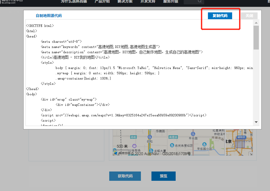Click the lbs.amap.com site logo
The height and width of the screenshot is (191, 270).
tap(12, 2)
